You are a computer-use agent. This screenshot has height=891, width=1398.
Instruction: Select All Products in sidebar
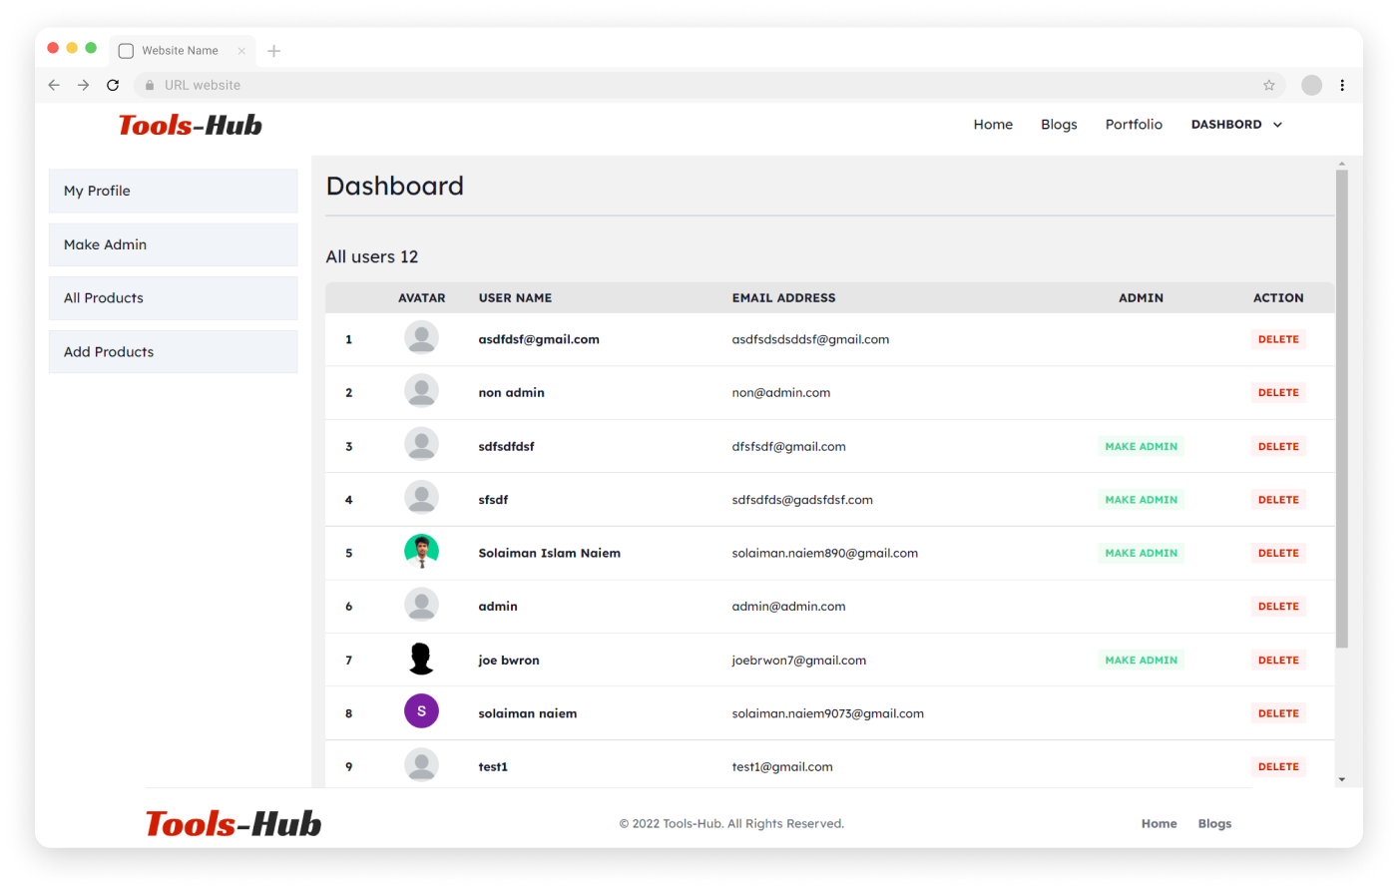pos(173,298)
